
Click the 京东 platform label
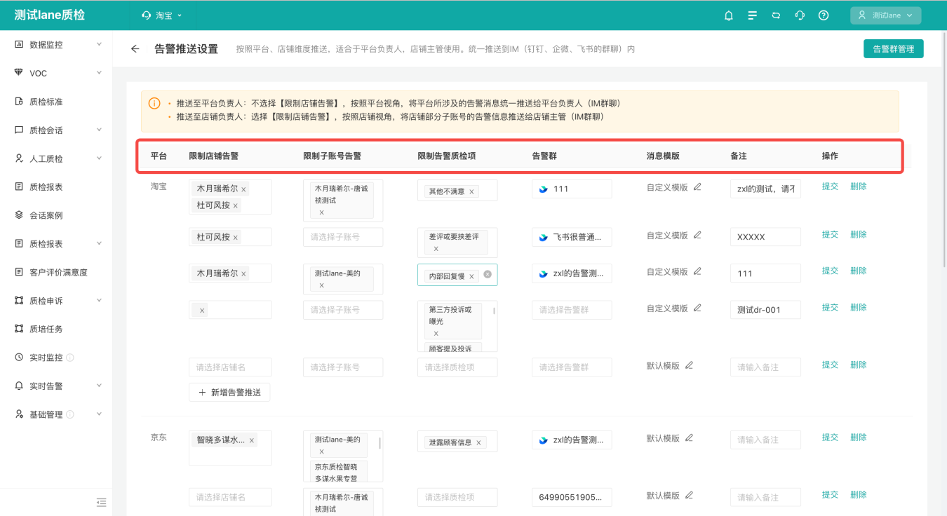pos(159,437)
